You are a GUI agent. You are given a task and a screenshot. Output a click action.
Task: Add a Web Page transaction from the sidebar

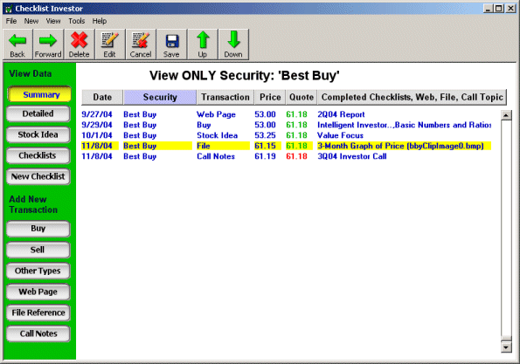(x=38, y=292)
